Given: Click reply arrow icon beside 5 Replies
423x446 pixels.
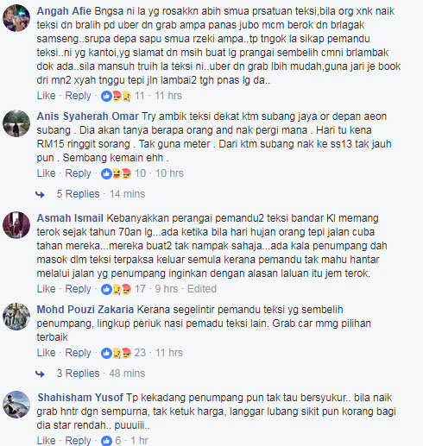Looking at the screenshot, I should (x=40, y=195).
